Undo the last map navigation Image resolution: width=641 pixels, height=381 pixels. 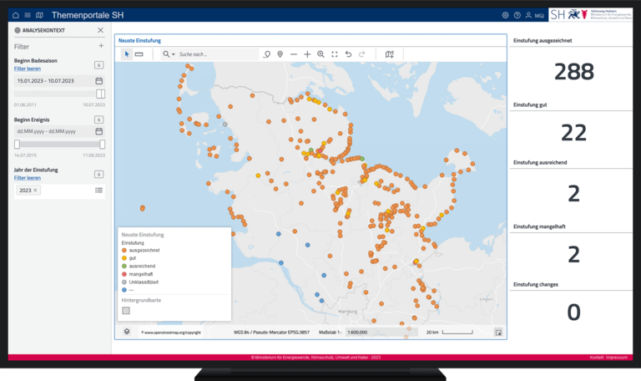[348, 54]
